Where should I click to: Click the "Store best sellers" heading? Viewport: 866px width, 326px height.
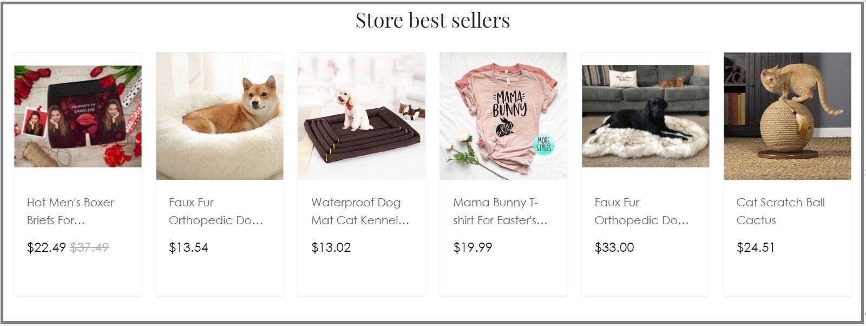pos(432,21)
